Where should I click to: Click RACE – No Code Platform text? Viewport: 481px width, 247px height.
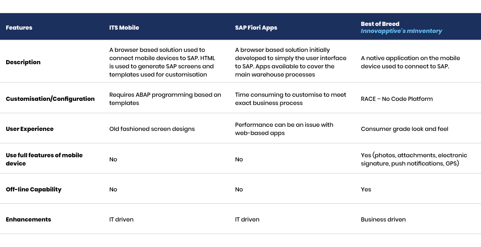pyautogui.click(x=397, y=99)
